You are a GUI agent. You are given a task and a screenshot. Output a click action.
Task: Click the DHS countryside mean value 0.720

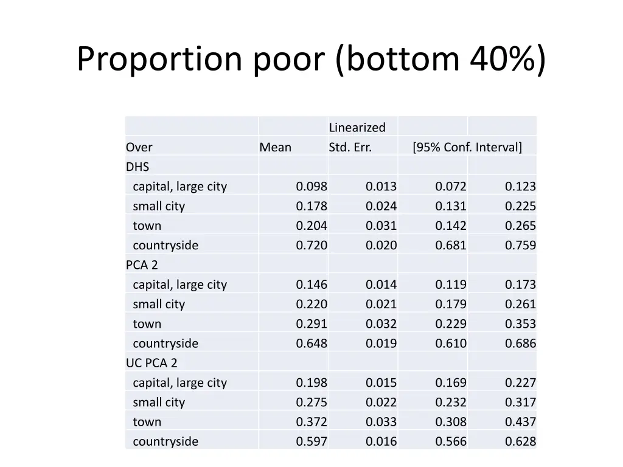pyautogui.click(x=311, y=246)
